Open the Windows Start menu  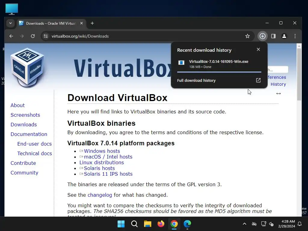pos(121,224)
